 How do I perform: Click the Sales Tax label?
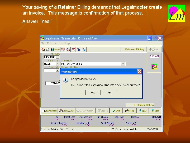click(119, 117)
